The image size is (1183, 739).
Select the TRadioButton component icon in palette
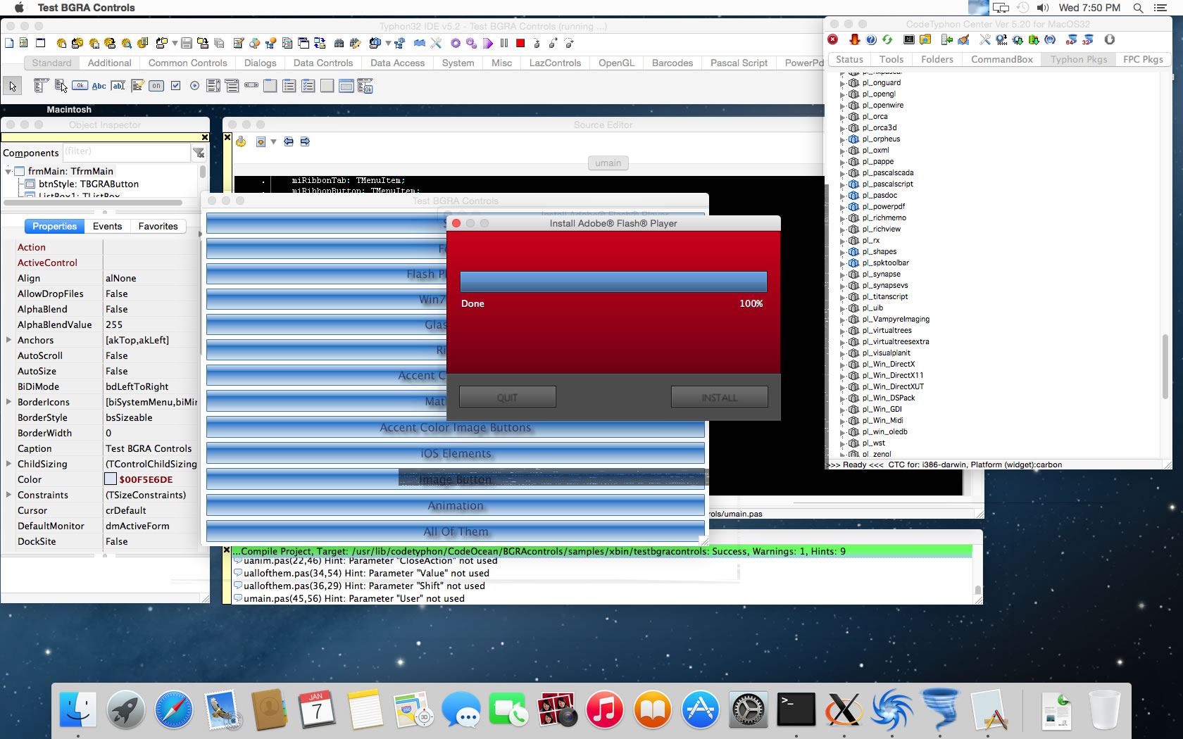[x=194, y=86]
